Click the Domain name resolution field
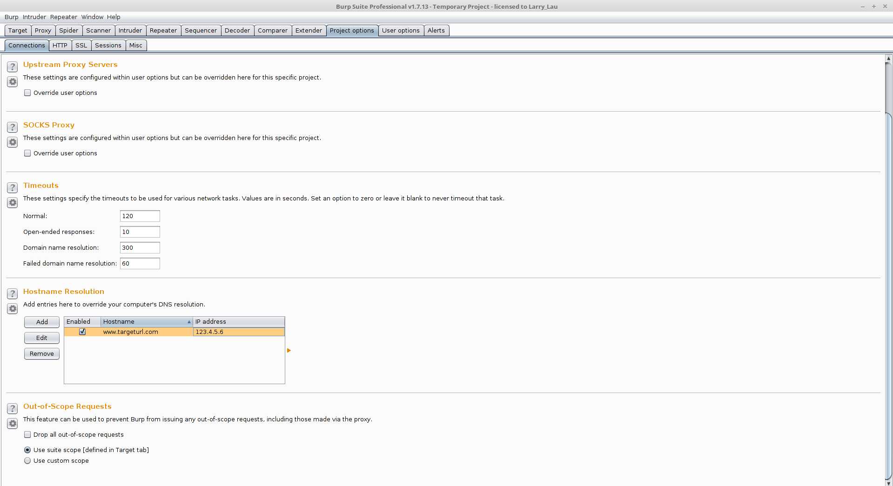 pos(140,247)
